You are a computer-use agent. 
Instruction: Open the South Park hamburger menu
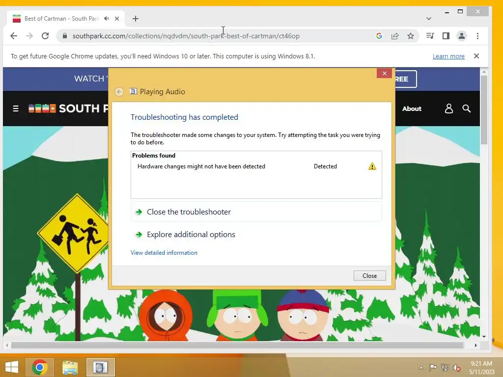(x=15, y=108)
